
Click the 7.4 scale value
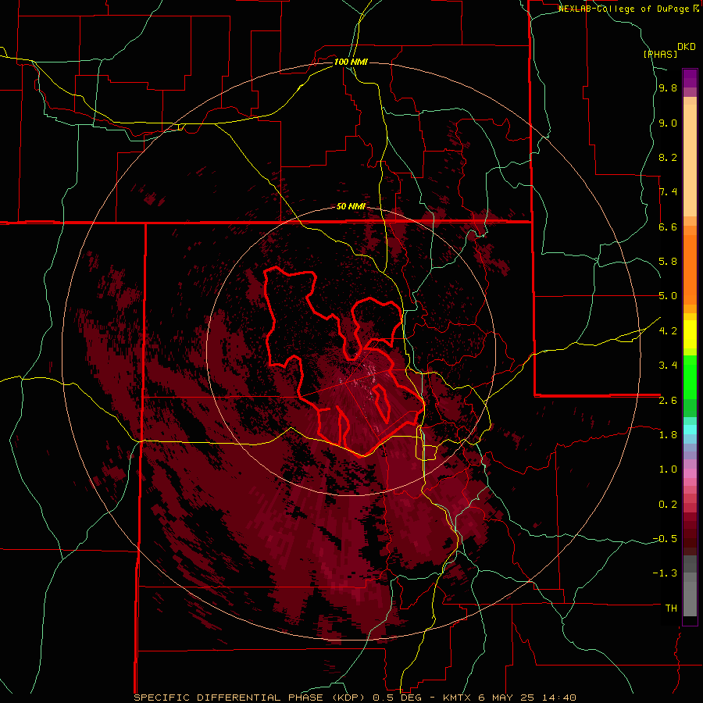668,192
